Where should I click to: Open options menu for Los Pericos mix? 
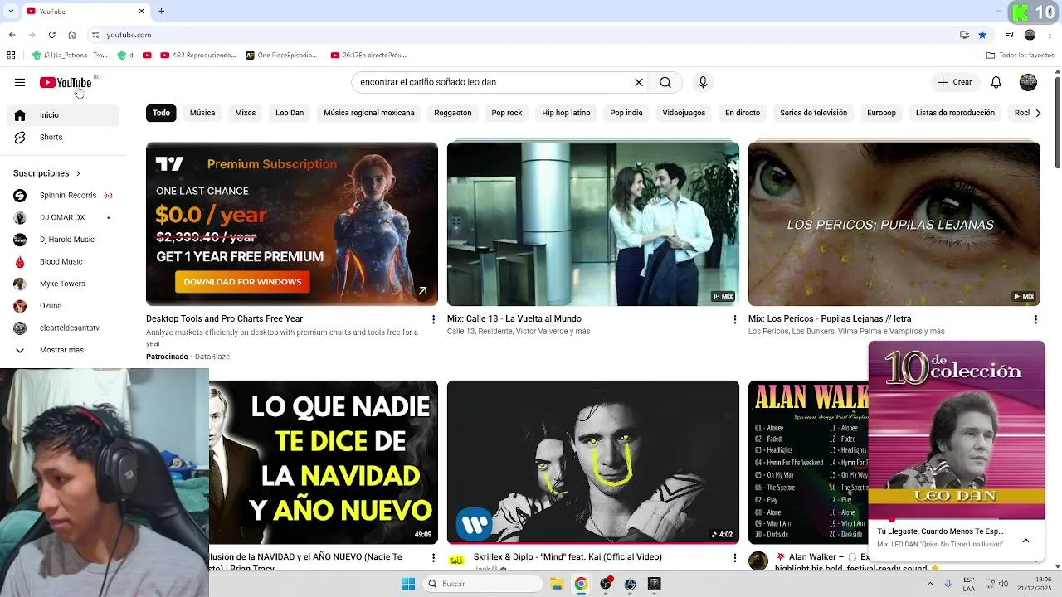1035,319
